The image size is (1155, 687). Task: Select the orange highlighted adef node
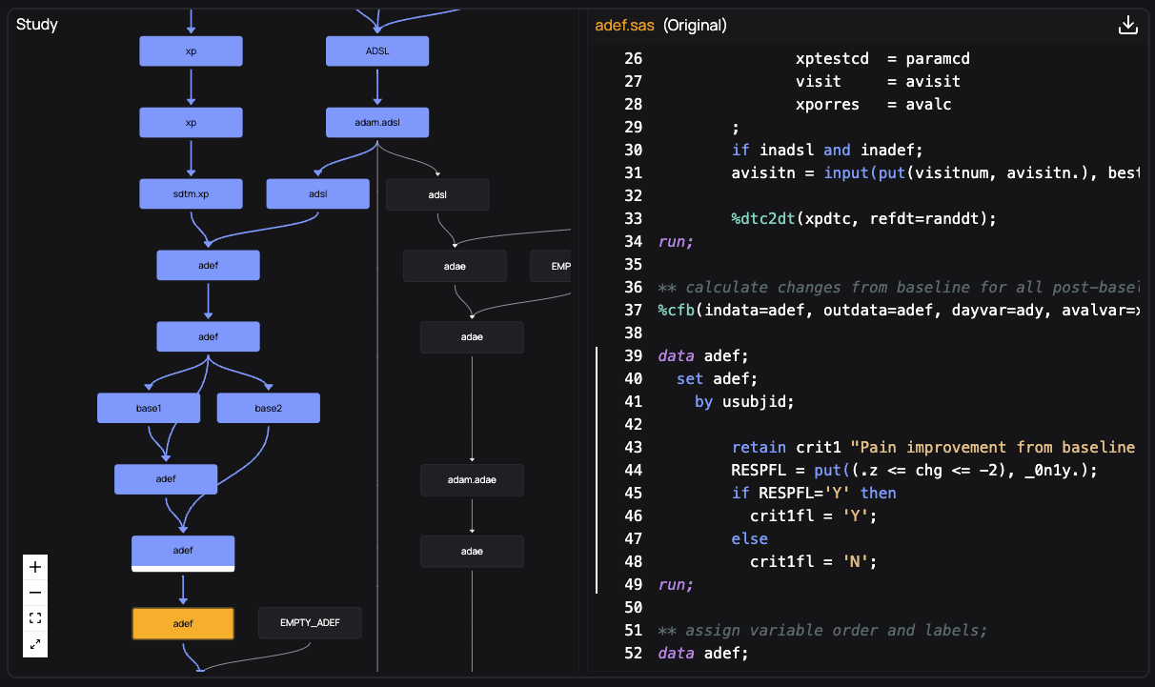tap(183, 623)
